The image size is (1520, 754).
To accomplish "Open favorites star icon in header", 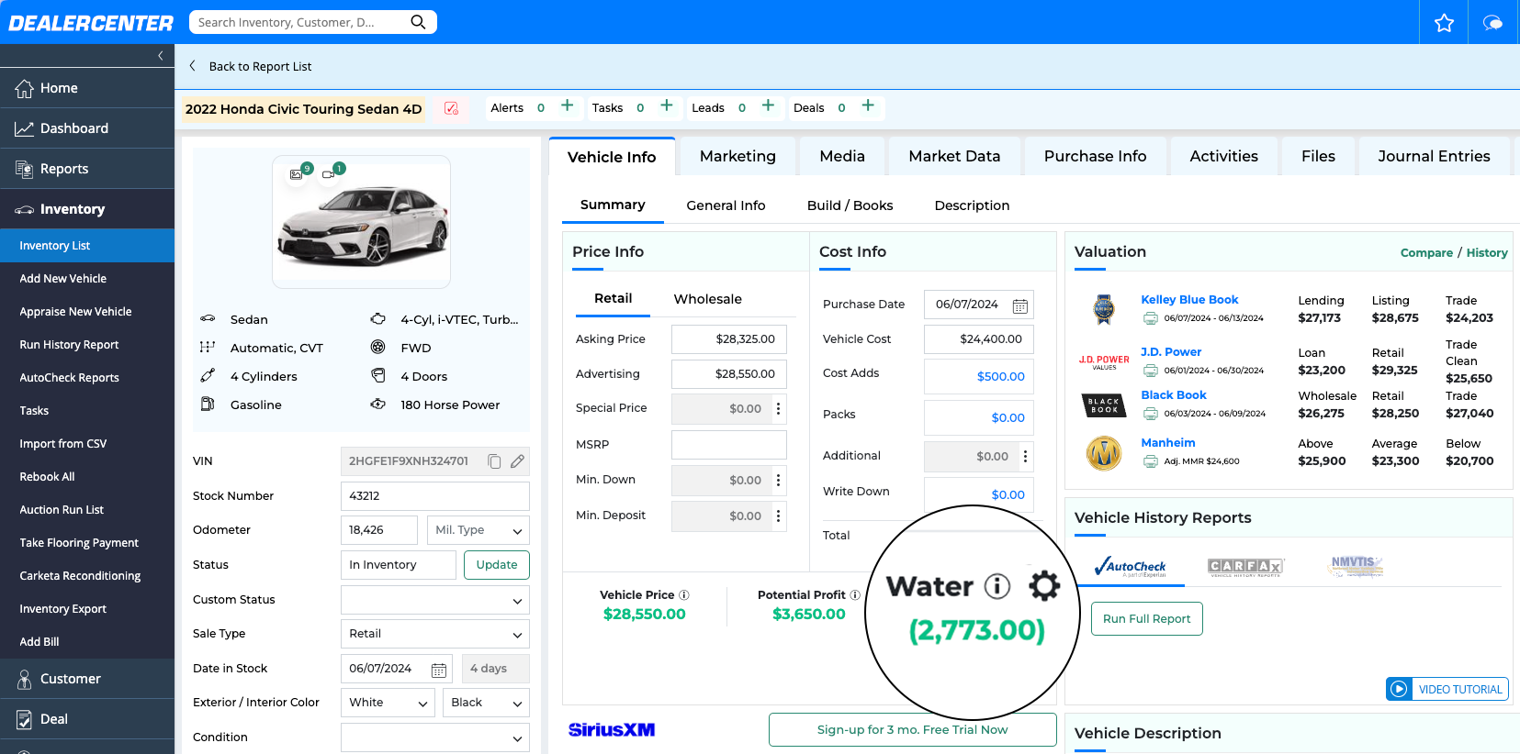I will 1444,22.
